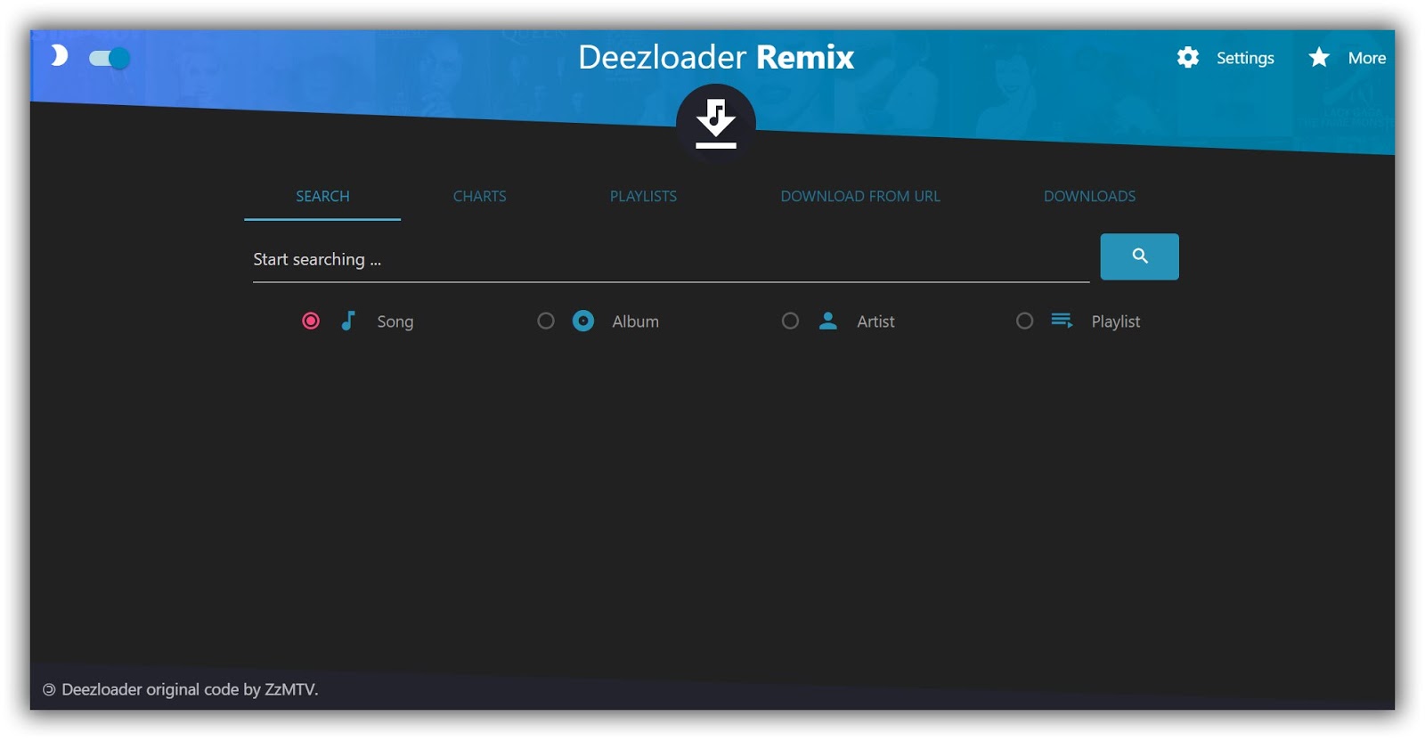
Task: Click the Deezloader Remix title
Action: pyautogui.click(x=716, y=57)
